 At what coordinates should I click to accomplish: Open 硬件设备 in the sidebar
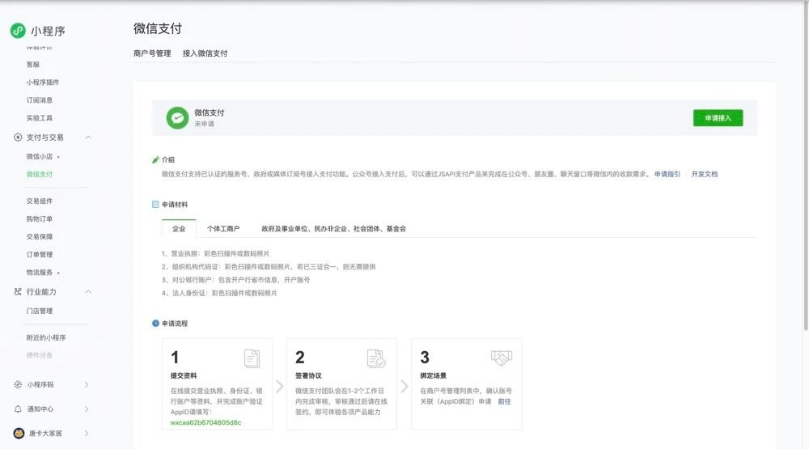pos(40,356)
